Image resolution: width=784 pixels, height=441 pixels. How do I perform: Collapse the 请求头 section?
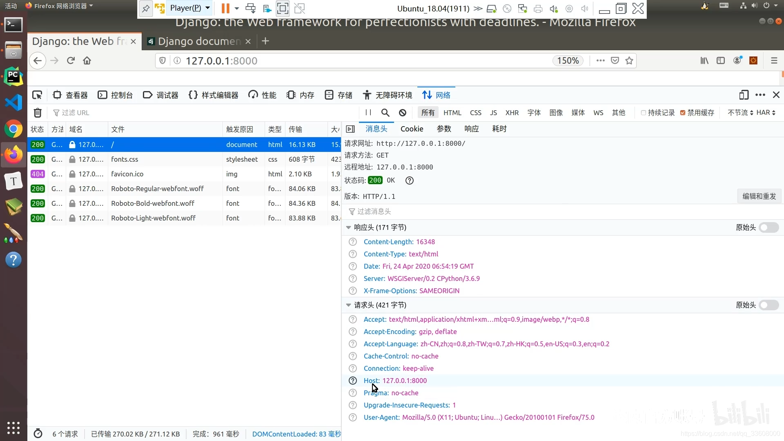click(348, 305)
